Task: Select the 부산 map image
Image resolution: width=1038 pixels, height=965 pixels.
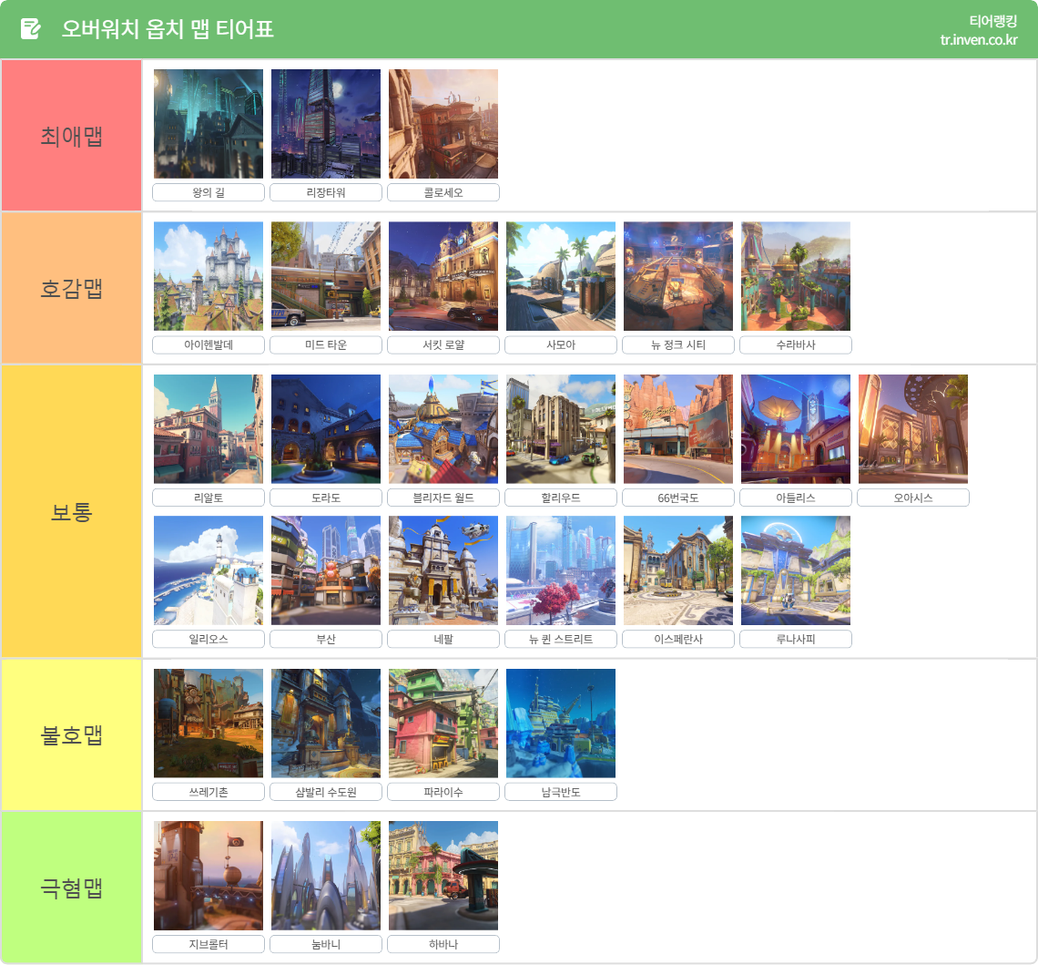Action: coord(326,570)
